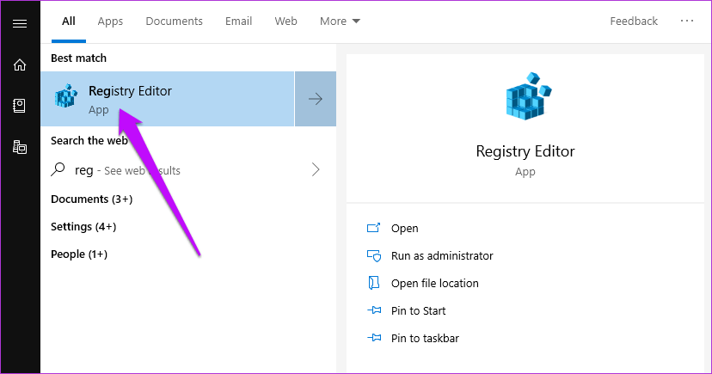Open the Documents (3+) category
Viewport: 712px width, 374px height.
tap(92, 199)
